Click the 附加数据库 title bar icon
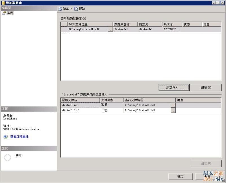The height and width of the screenshot is (183, 226). tap(3, 3)
